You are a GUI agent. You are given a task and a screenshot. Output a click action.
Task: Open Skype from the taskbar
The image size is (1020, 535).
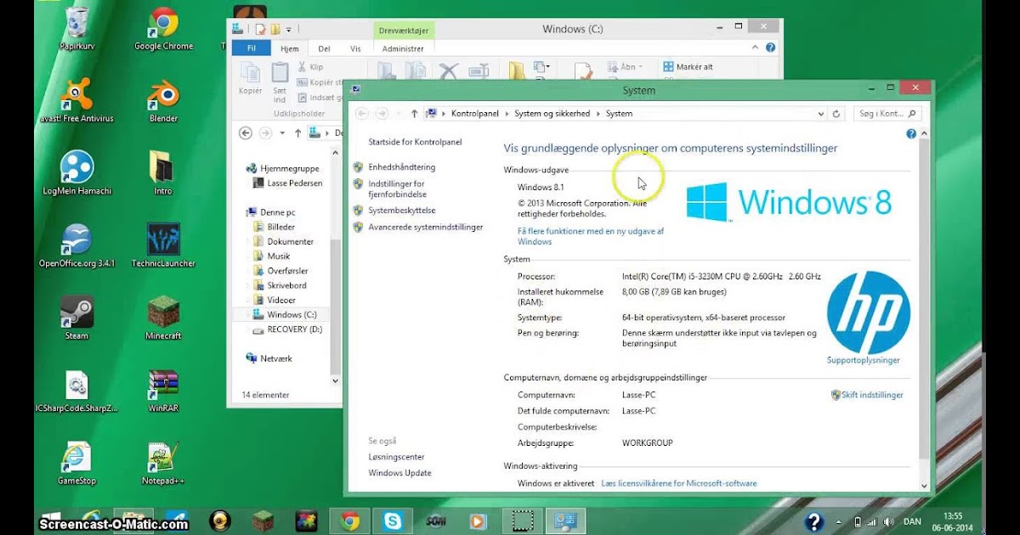click(x=392, y=521)
